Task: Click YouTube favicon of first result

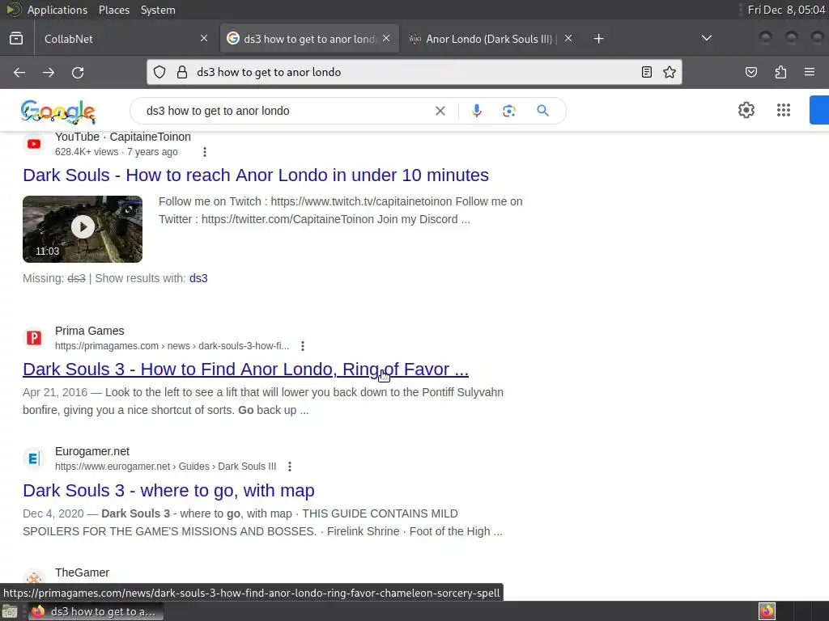Action: tap(34, 144)
